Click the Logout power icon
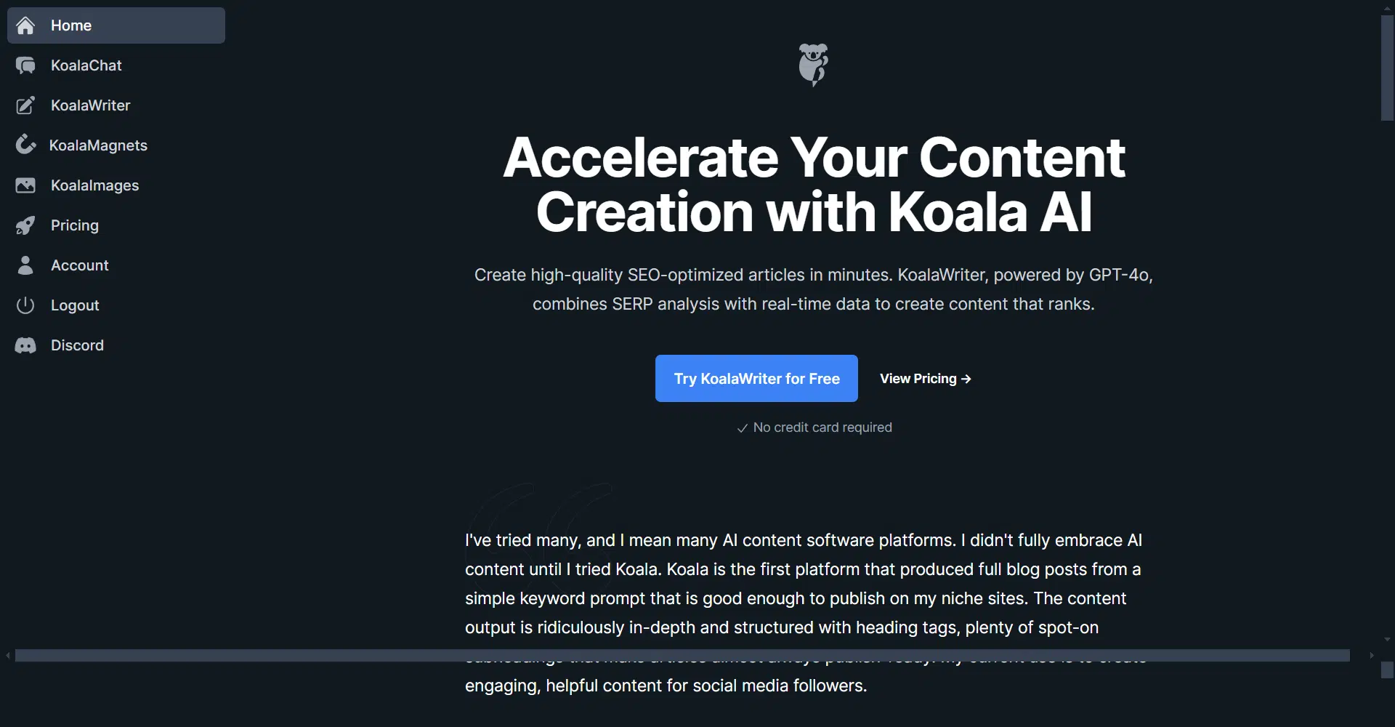Image resolution: width=1395 pixels, height=727 pixels. [25, 305]
